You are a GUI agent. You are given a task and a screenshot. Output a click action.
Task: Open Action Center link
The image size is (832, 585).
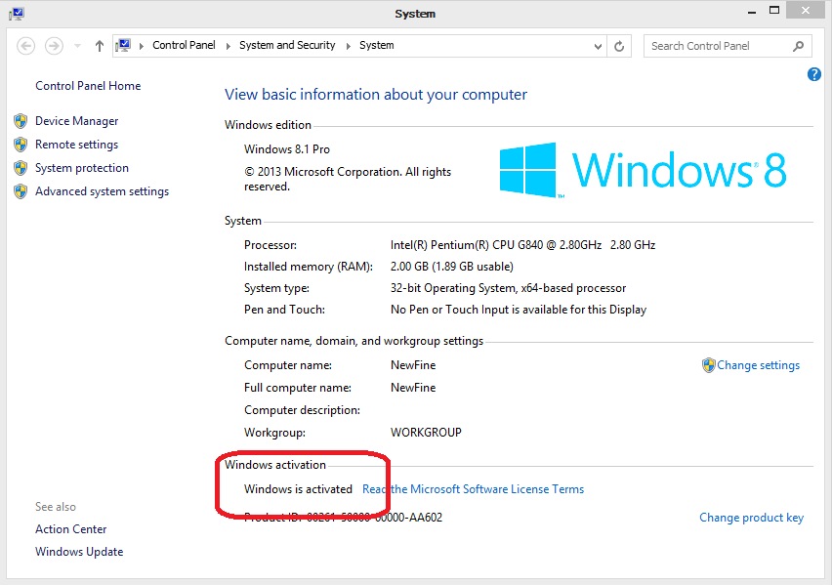(x=70, y=529)
